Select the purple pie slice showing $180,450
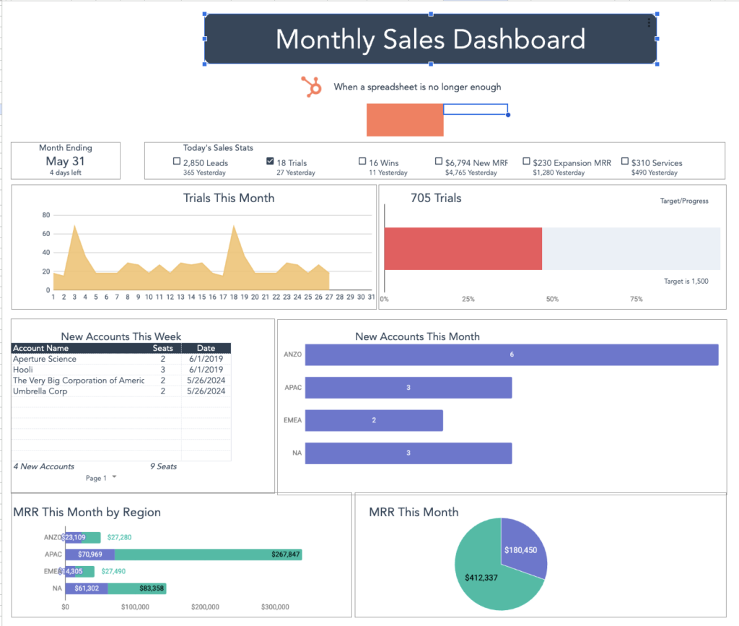 522,549
